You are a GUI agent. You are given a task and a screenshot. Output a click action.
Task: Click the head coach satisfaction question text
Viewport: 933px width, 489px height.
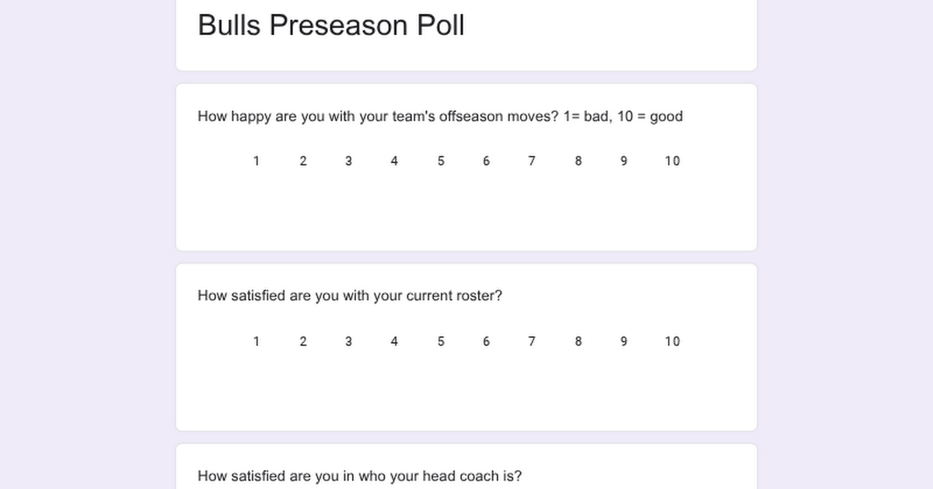pyautogui.click(x=360, y=476)
